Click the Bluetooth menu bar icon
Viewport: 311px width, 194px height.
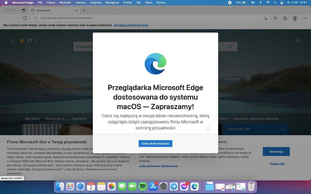(260, 3)
